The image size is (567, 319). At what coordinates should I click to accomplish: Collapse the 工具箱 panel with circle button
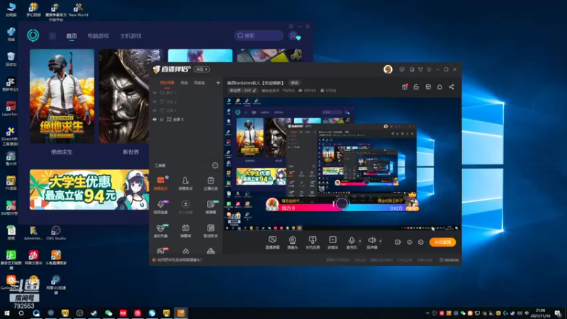(x=215, y=166)
